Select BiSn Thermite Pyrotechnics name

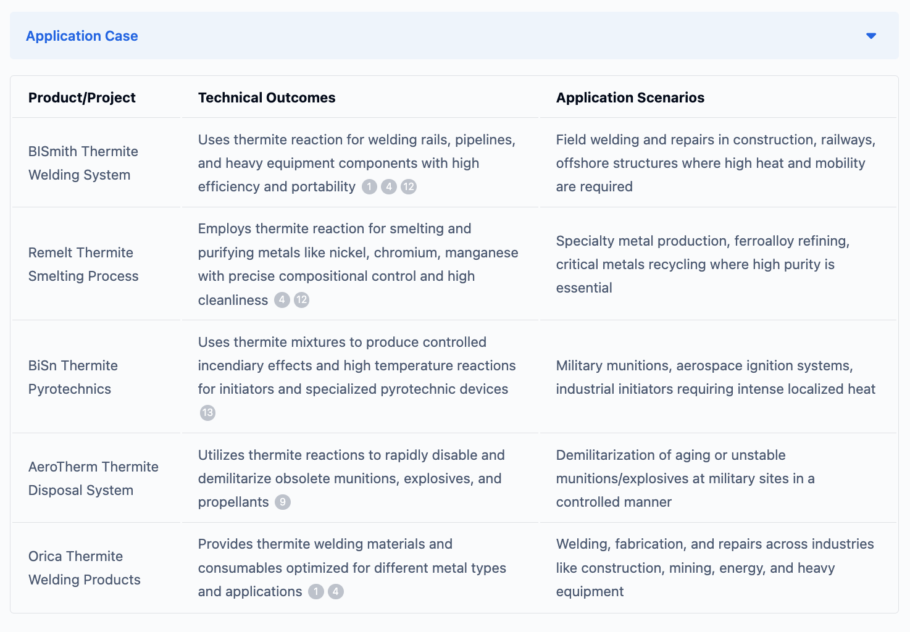click(x=73, y=377)
